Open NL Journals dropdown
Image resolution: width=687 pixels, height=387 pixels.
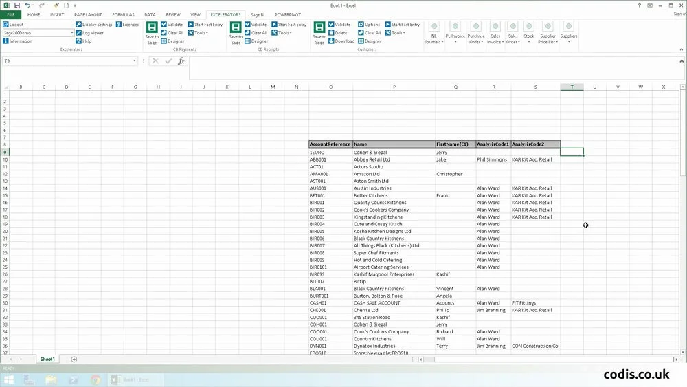point(433,33)
